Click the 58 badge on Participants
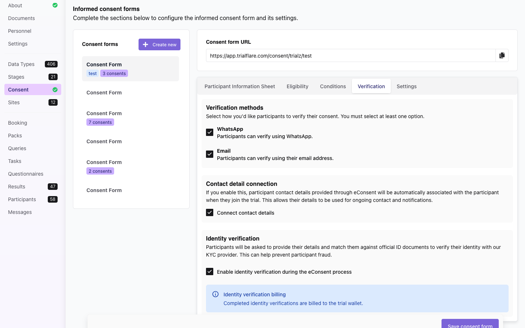Screen dimensions: 525x328 pyautogui.click(x=53, y=199)
